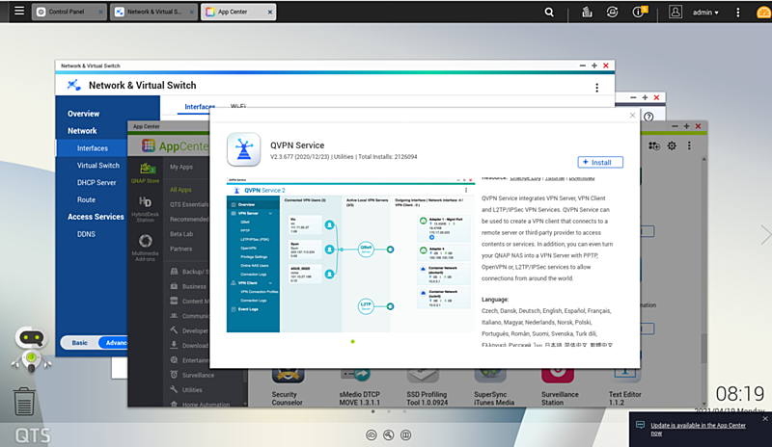Click the QVPN Service app icon
The height and width of the screenshot is (447, 772).
244,149
